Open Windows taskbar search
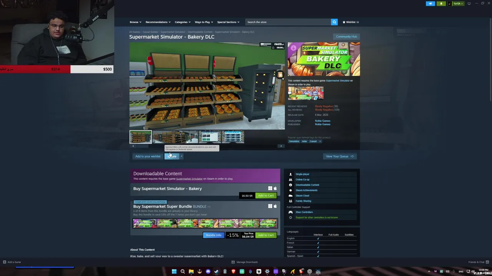 pos(183,271)
